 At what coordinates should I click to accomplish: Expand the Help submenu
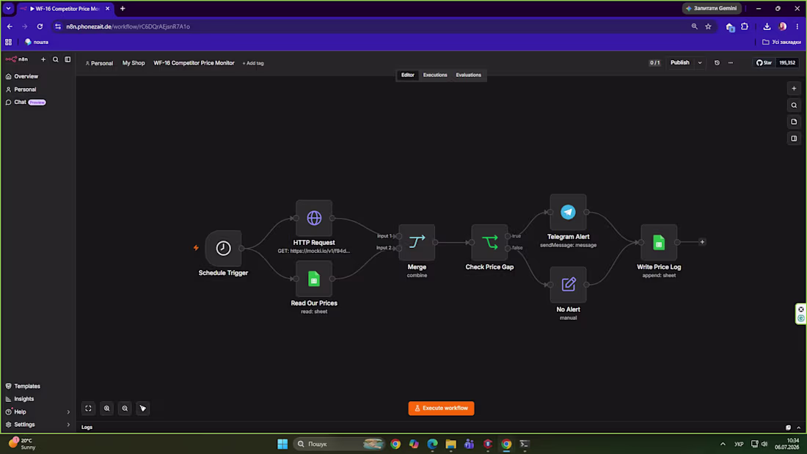pyautogui.click(x=68, y=411)
